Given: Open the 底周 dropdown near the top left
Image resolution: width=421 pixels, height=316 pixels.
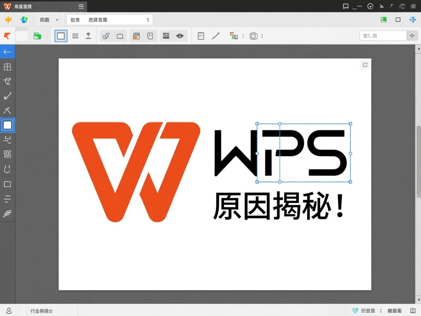Looking at the screenshot, I should [x=49, y=19].
